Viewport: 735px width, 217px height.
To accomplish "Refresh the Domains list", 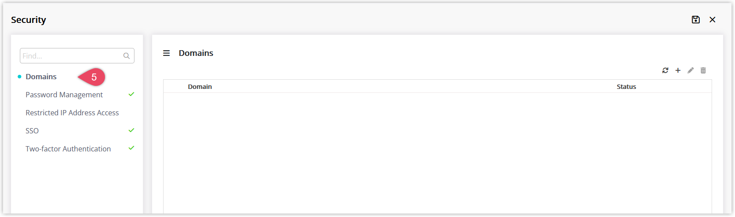I will pos(665,70).
